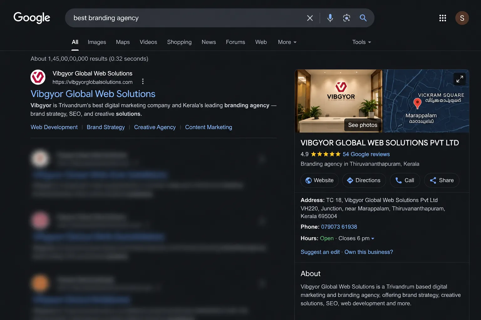Click Own this business? link
The image size is (481, 320).
[x=369, y=252]
